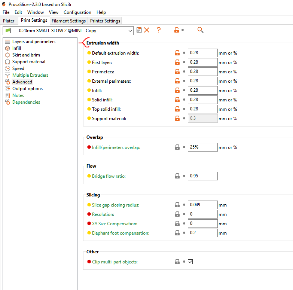
Task: Click lock icon for Infill width
Action: (177, 90)
